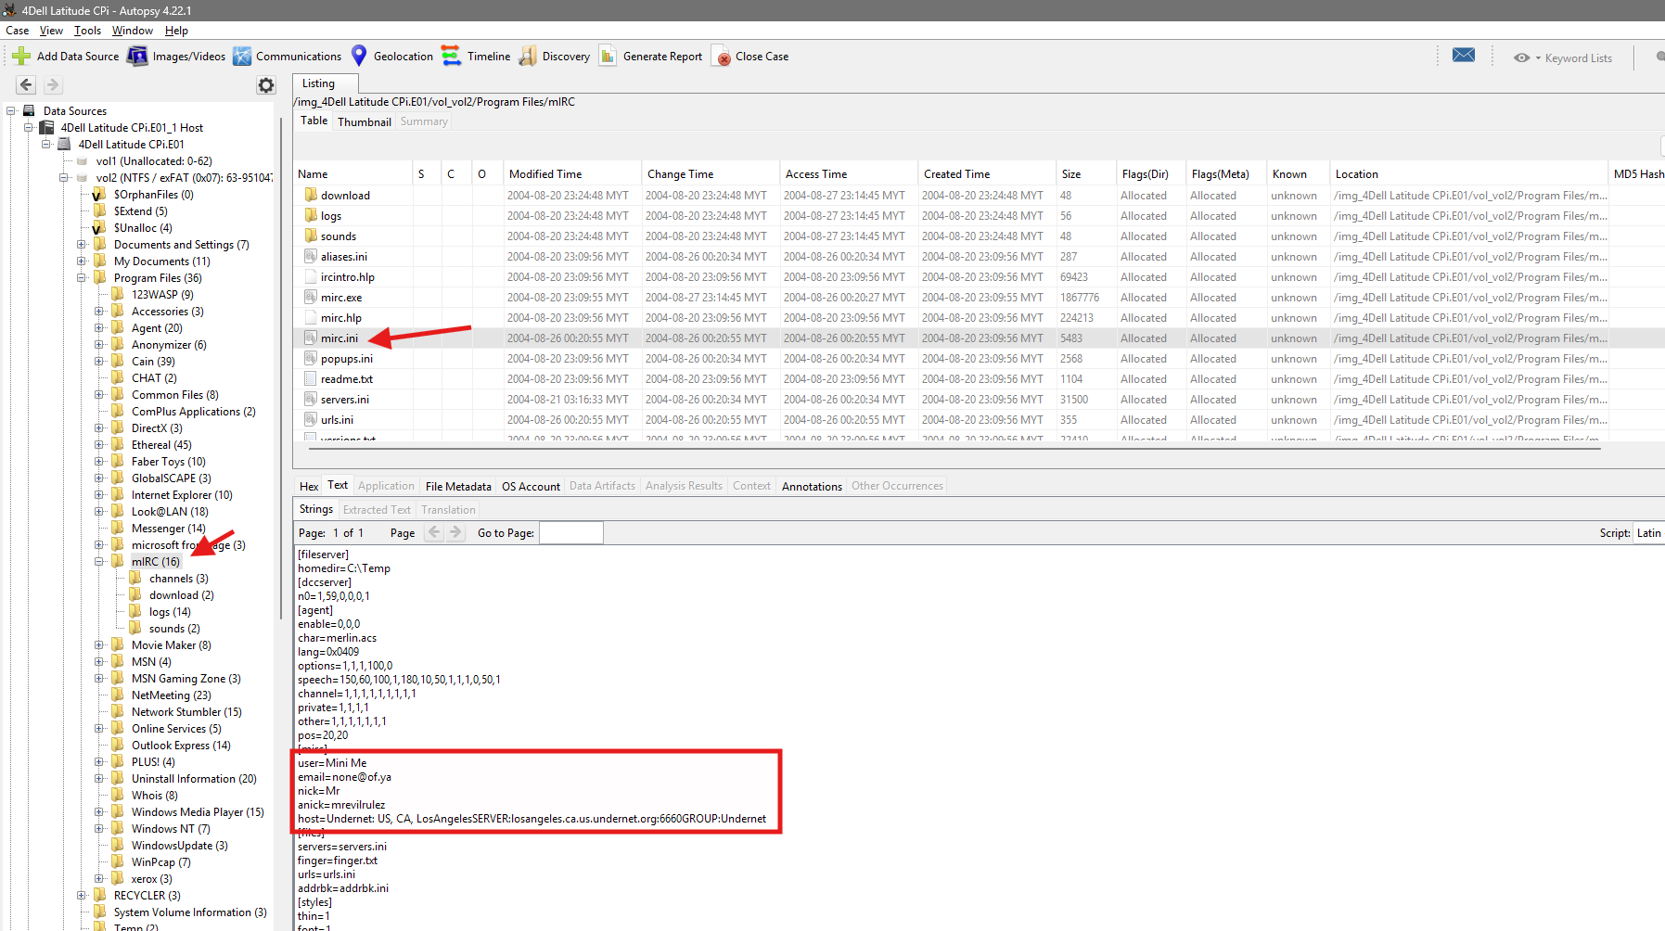
Task: Expand the Documents and Settings node
Action: (82, 245)
